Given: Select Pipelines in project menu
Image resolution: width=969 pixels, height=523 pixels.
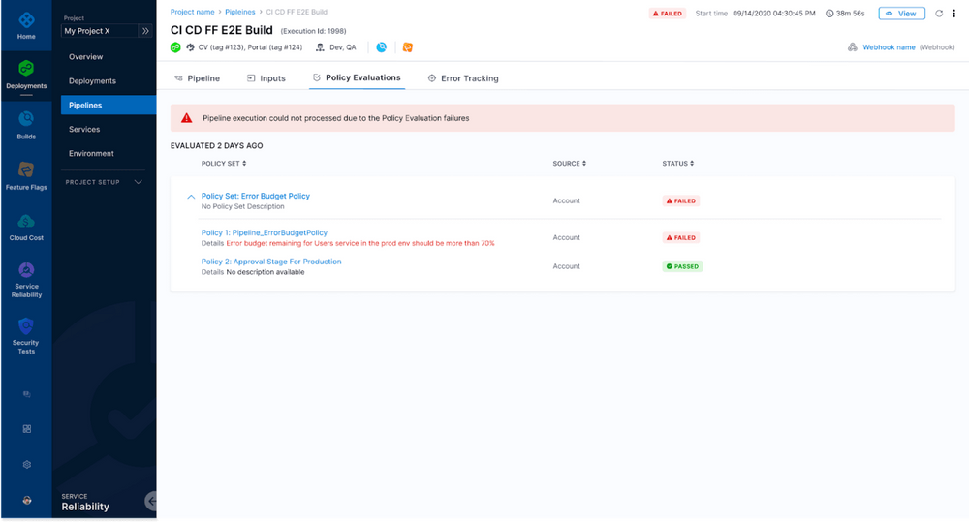Looking at the screenshot, I should 109,105.
